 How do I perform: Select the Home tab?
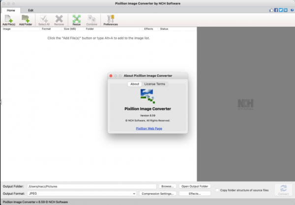pyautogui.click(x=11, y=10)
